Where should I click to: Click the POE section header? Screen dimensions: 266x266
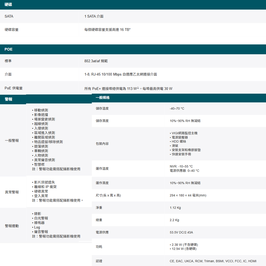9,49
